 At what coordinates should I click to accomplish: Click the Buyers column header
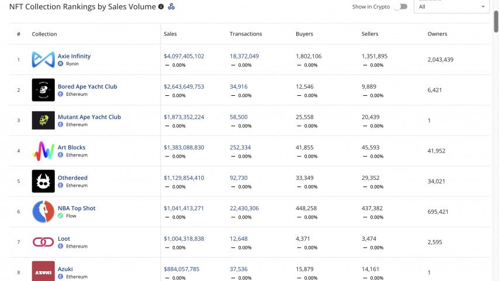click(x=303, y=34)
